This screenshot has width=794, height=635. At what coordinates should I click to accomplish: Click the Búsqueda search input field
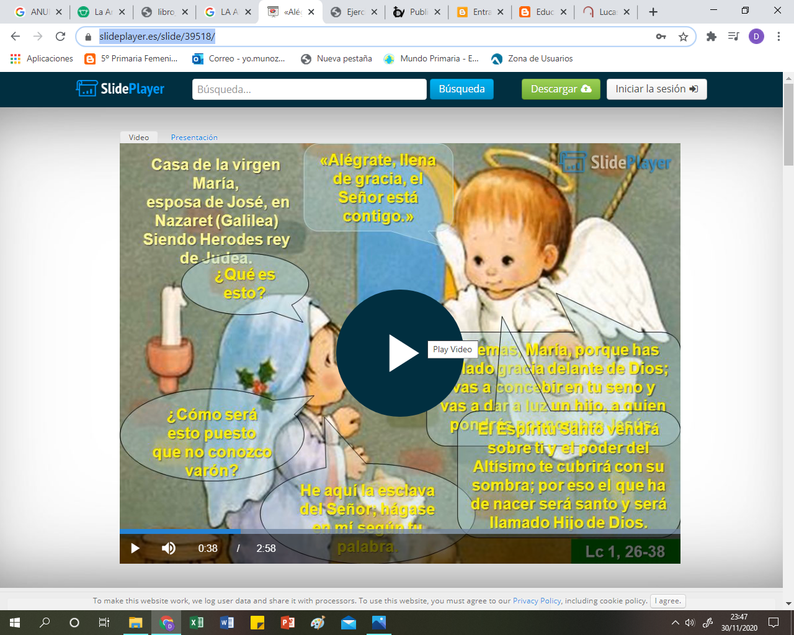click(310, 89)
